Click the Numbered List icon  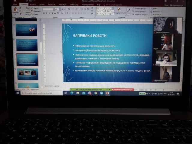pos(77,9)
